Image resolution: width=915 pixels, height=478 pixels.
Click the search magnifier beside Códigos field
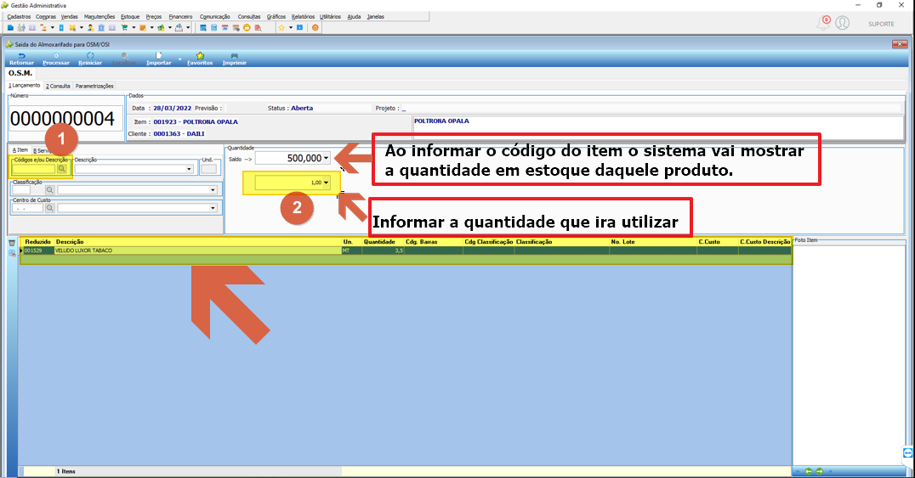pos(62,168)
